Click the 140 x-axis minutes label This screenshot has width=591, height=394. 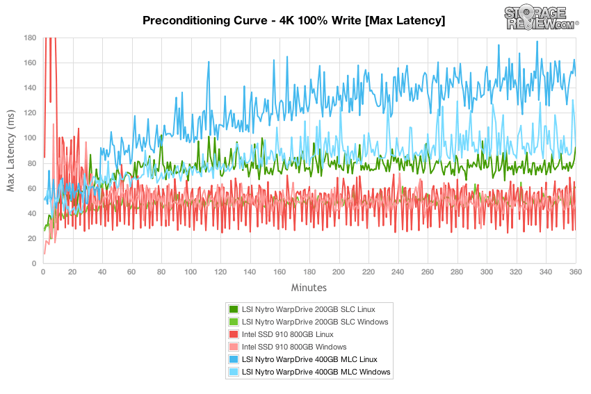click(250, 272)
